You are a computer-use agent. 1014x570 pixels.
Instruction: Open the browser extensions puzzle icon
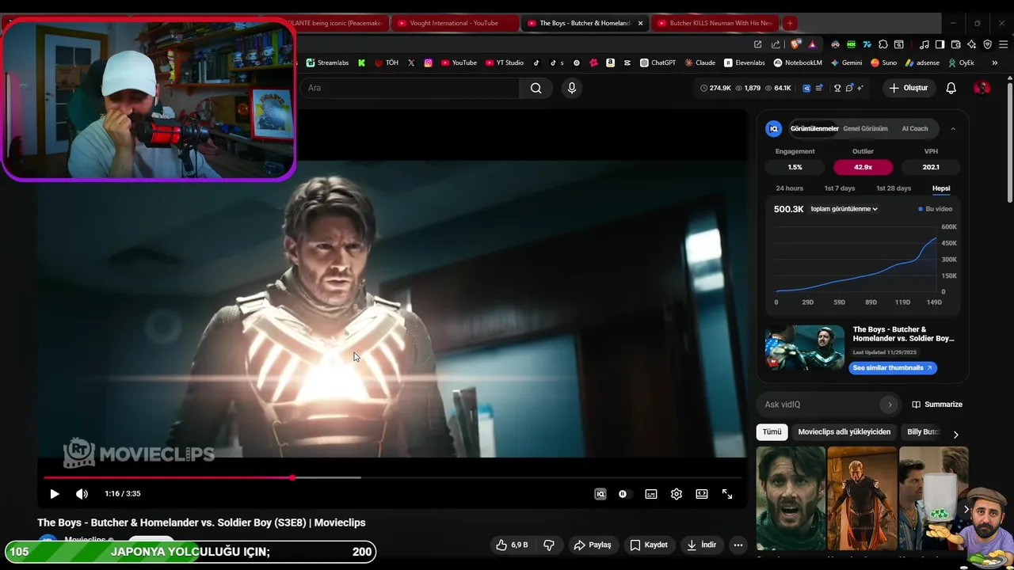point(883,44)
